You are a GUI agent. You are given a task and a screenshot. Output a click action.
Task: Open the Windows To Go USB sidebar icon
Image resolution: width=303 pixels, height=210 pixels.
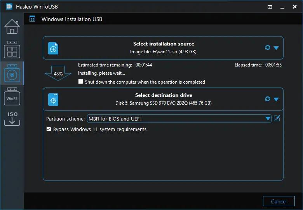(x=12, y=49)
